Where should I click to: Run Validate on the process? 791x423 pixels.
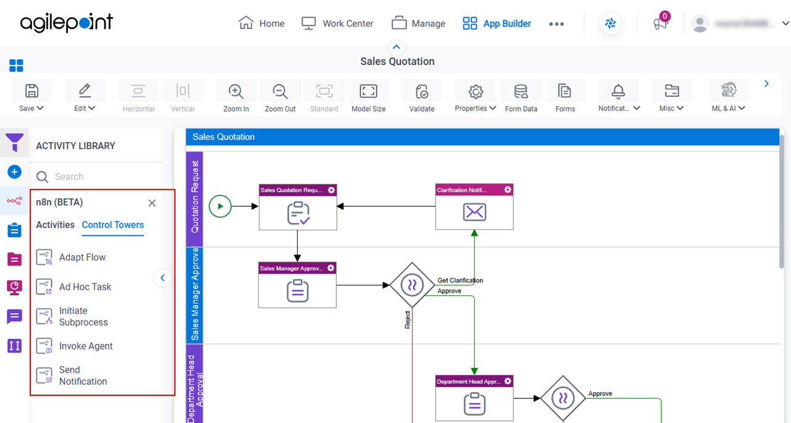click(422, 91)
